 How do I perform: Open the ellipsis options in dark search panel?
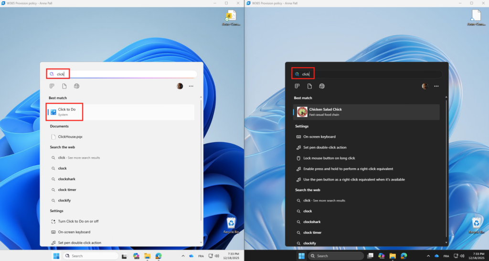(x=436, y=86)
